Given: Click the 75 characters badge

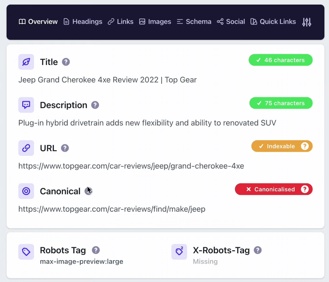Looking at the screenshot, I should [281, 103].
